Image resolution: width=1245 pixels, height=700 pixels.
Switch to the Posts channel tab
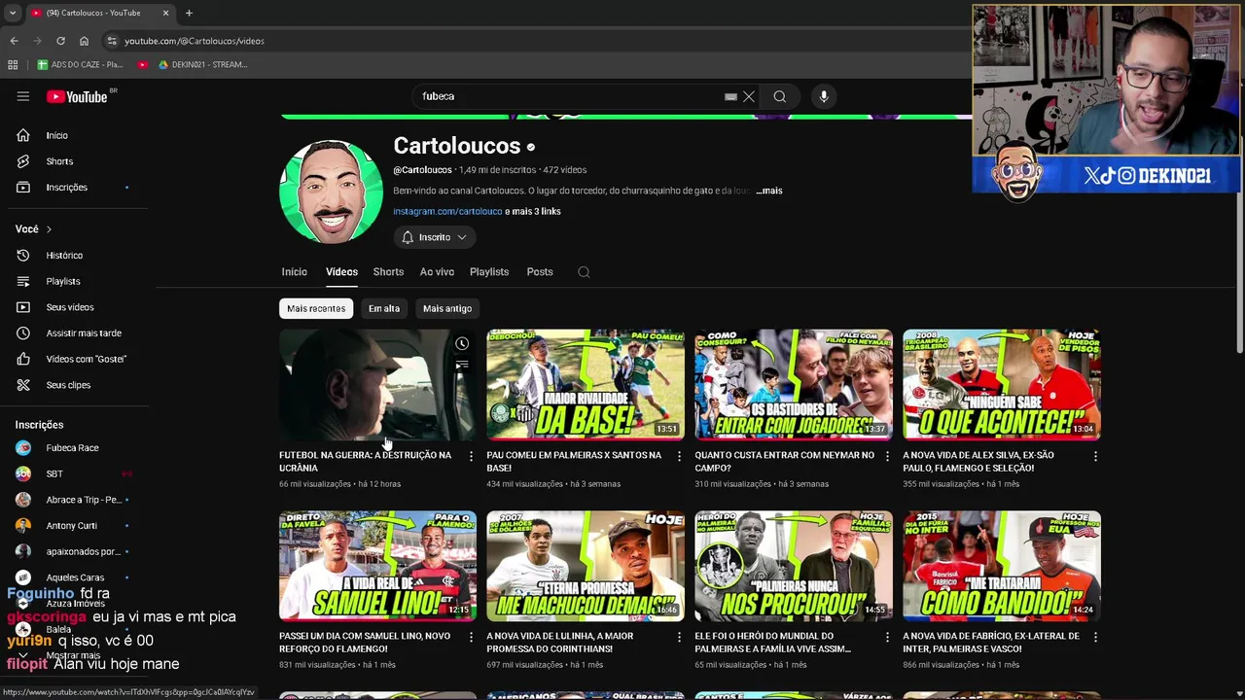click(x=540, y=272)
